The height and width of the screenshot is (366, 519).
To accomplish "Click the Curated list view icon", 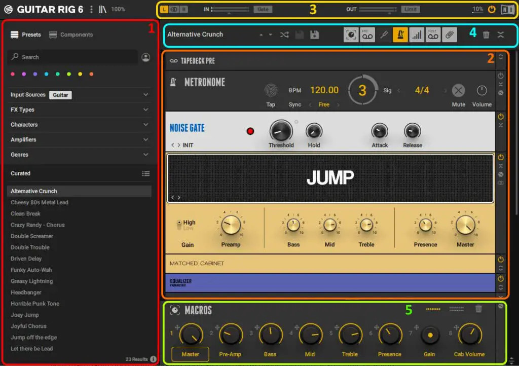I will point(145,173).
